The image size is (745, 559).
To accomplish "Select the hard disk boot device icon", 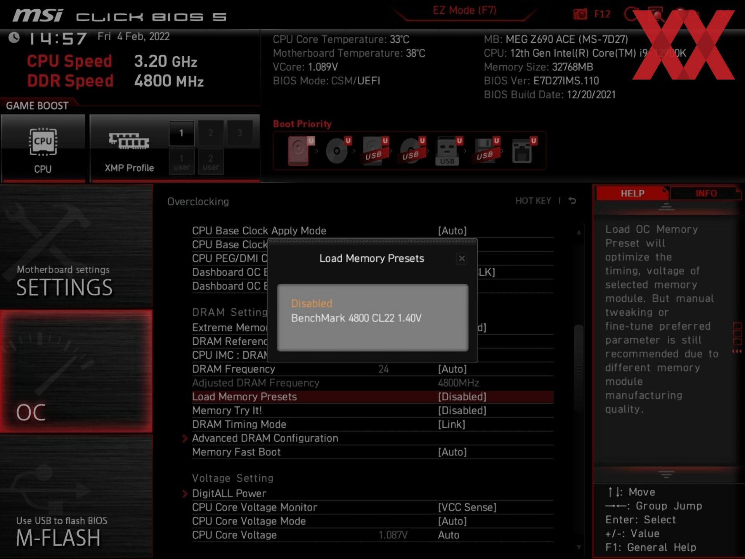I will click(x=301, y=151).
